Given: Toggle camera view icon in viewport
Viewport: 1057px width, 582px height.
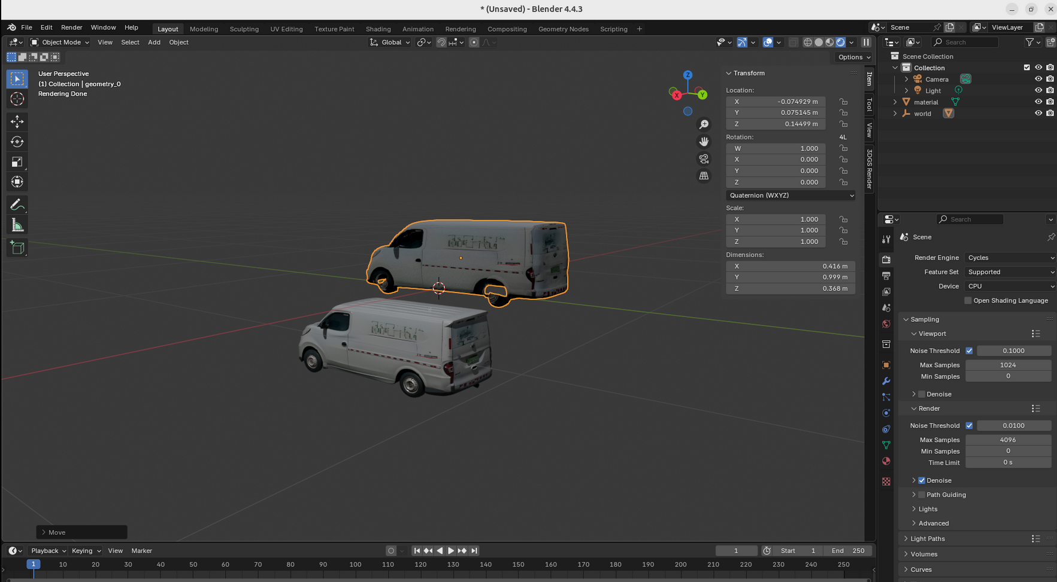Looking at the screenshot, I should coord(704,159).
